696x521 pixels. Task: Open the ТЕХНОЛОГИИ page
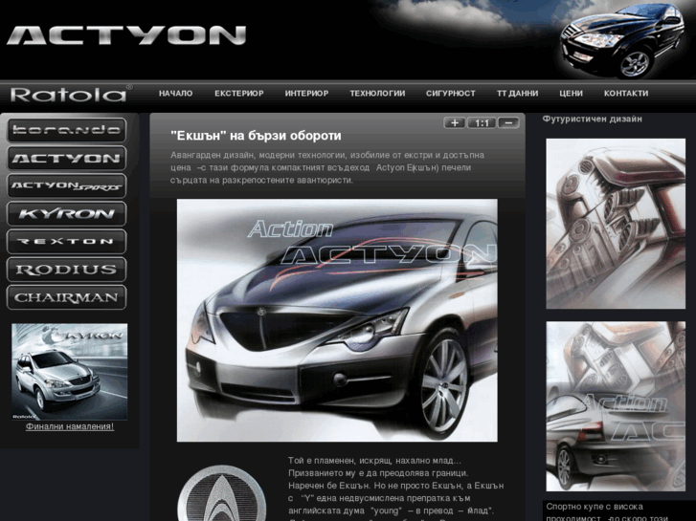coord(377,94)
